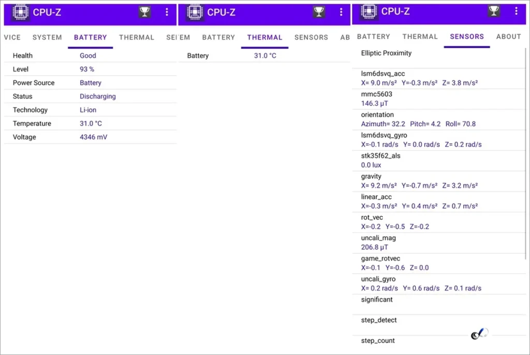Open trophy icon in right CPU-Z panel
The height and width of the screenshot is (355, 530).
(494, 11)
